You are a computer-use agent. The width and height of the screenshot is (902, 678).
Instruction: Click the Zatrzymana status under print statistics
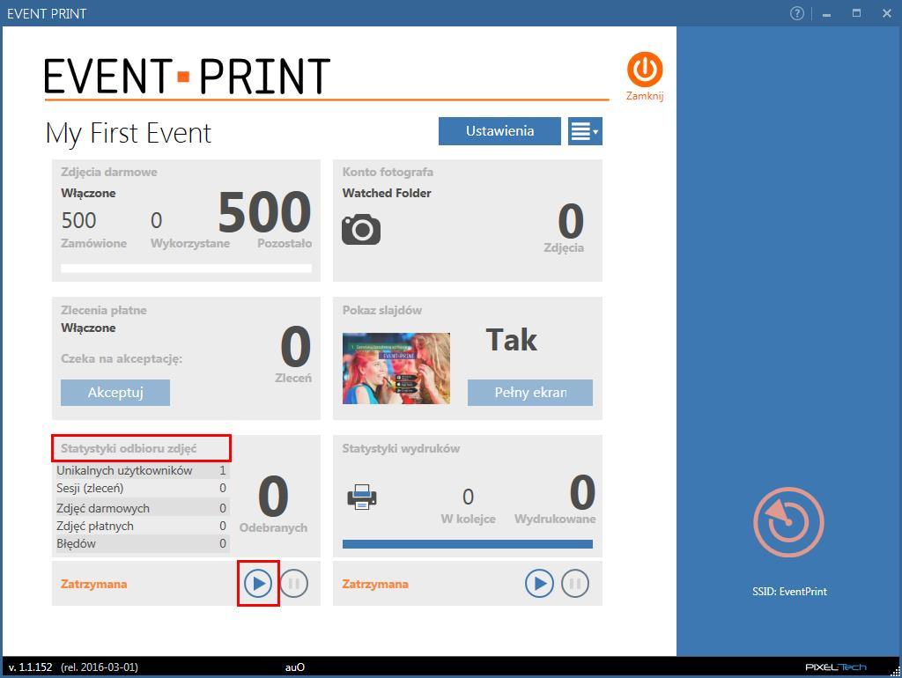tap(375, 584)
